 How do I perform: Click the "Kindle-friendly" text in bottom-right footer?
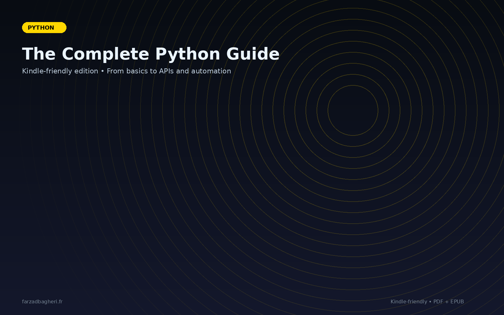click(409, 301)
